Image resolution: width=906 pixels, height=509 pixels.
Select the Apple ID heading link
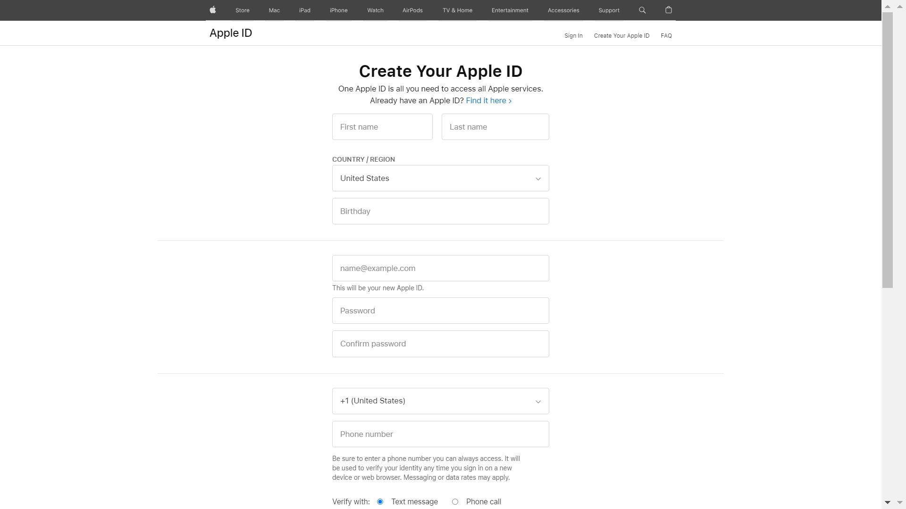pyautogui.click(x=231, y=33)
